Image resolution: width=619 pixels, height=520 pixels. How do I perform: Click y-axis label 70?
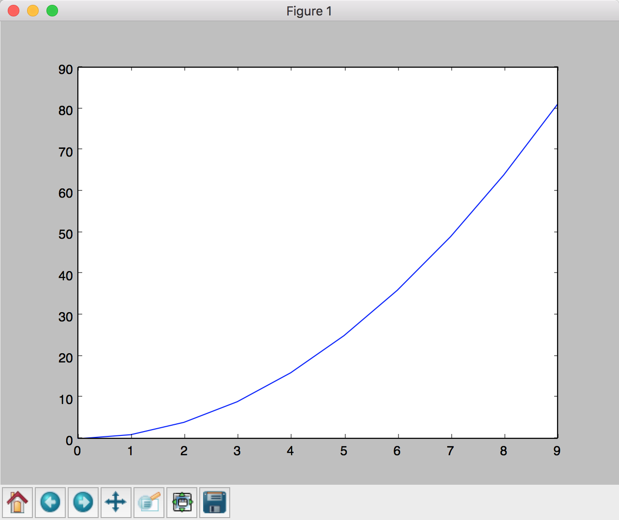(x=65, y=152)
